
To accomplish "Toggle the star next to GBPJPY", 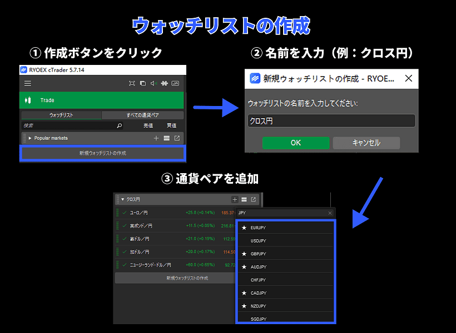I will coord(244,254).
